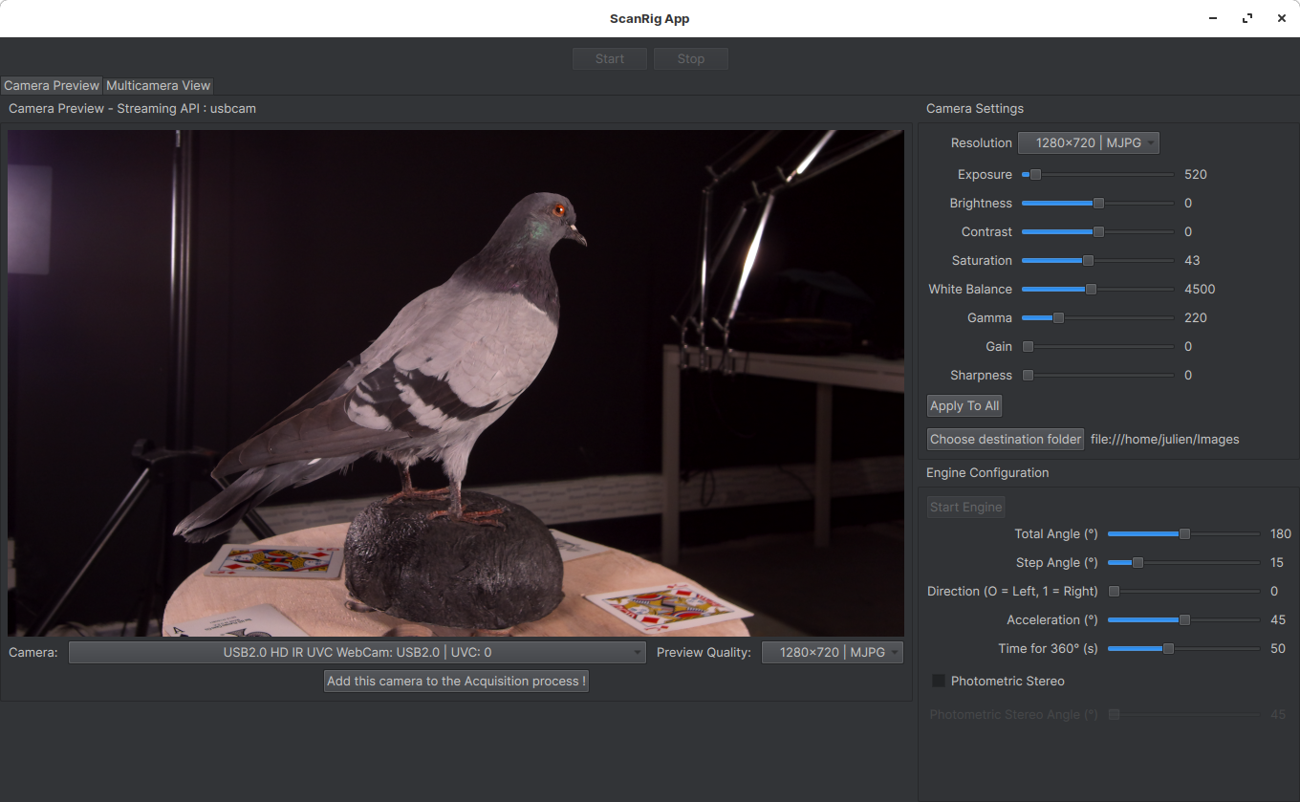Maximize the ScanRig App window
The width and height of the screenshot is (1300, 802).
(x=1246, y=19)
